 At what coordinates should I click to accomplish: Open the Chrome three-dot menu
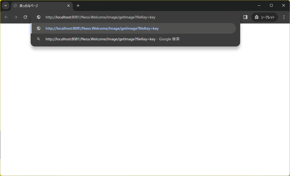click(284, 17)
